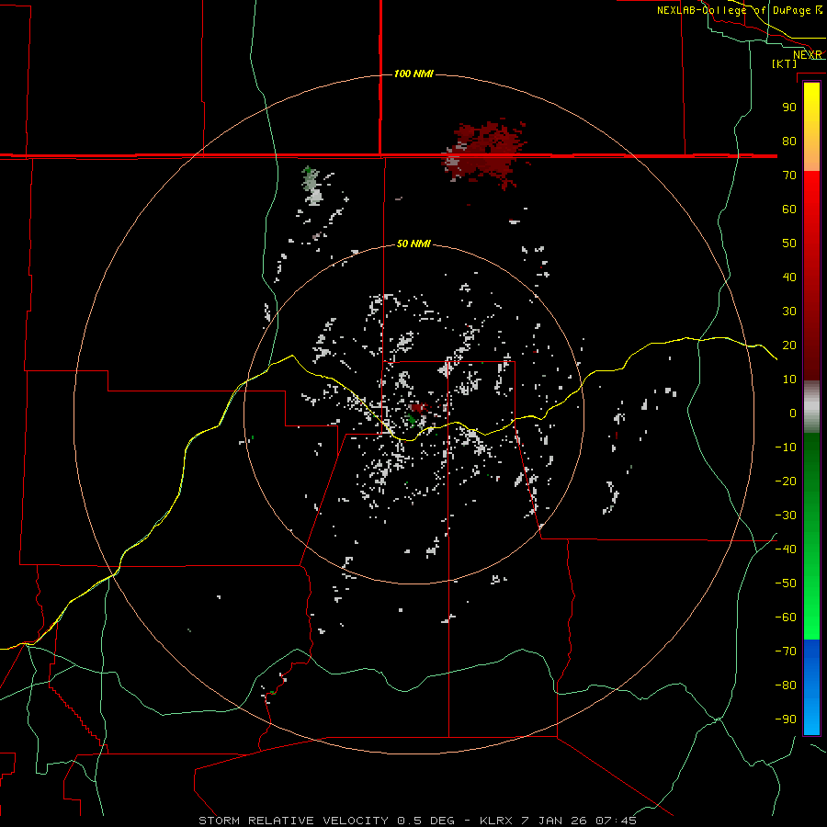The width and height of the screenshot is (827, 827).
Task: Click the 20 value on the velocity scale
Action: coord(789,345)
